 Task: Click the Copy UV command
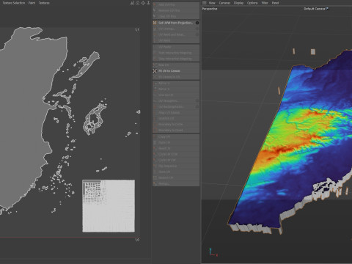point(176,136)
